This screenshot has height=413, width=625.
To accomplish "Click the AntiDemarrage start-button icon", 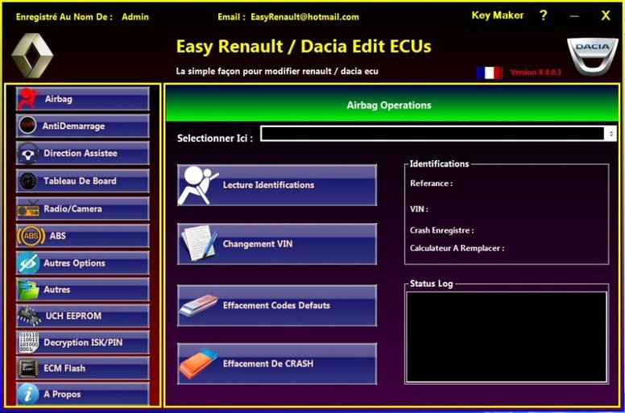I will 27,126.
